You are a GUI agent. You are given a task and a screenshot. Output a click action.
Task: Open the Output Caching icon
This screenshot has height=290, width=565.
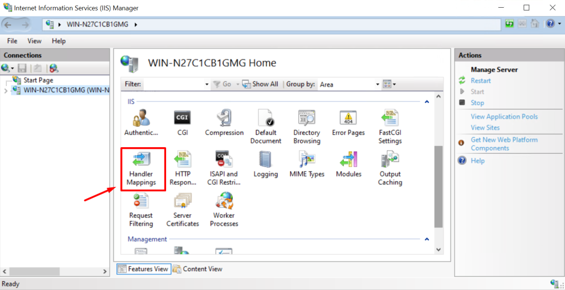[x=390, y=164]
